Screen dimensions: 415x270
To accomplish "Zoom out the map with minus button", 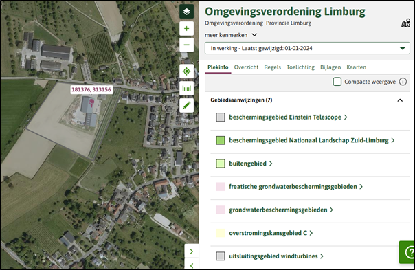I will click(x=187, y=45).
